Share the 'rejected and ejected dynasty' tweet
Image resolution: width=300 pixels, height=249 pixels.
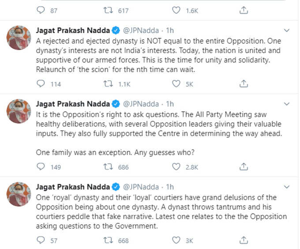[244, 83]
